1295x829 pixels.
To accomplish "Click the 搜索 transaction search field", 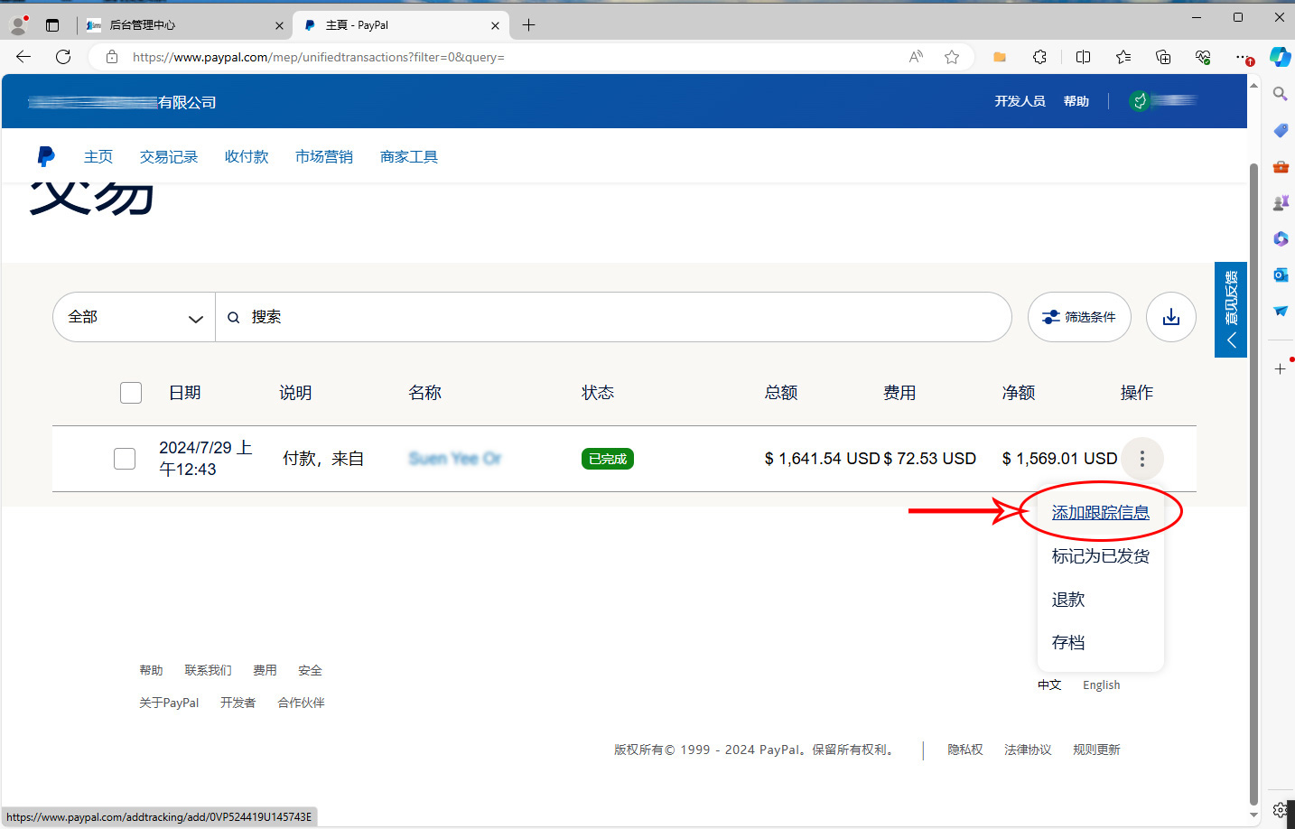I will [x=613, y=317].
